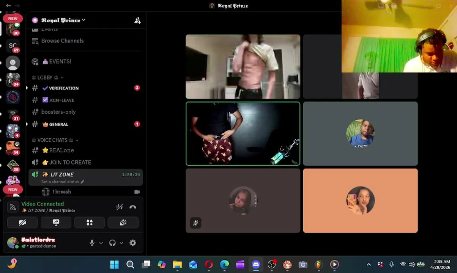Open the server with 30 badge
457x273 pixels.
tap(13, 28)
